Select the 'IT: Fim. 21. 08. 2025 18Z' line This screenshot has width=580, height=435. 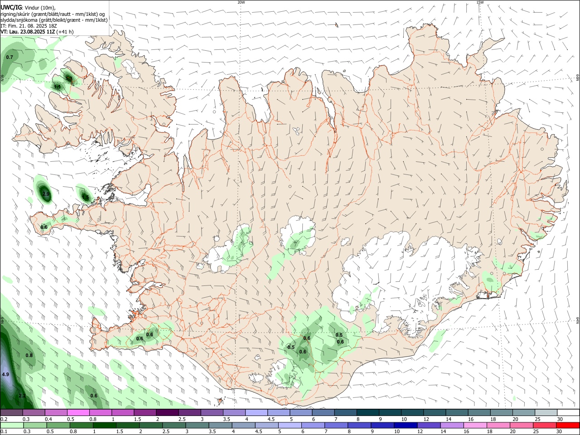pyautogui.click(x=29, y=26)
